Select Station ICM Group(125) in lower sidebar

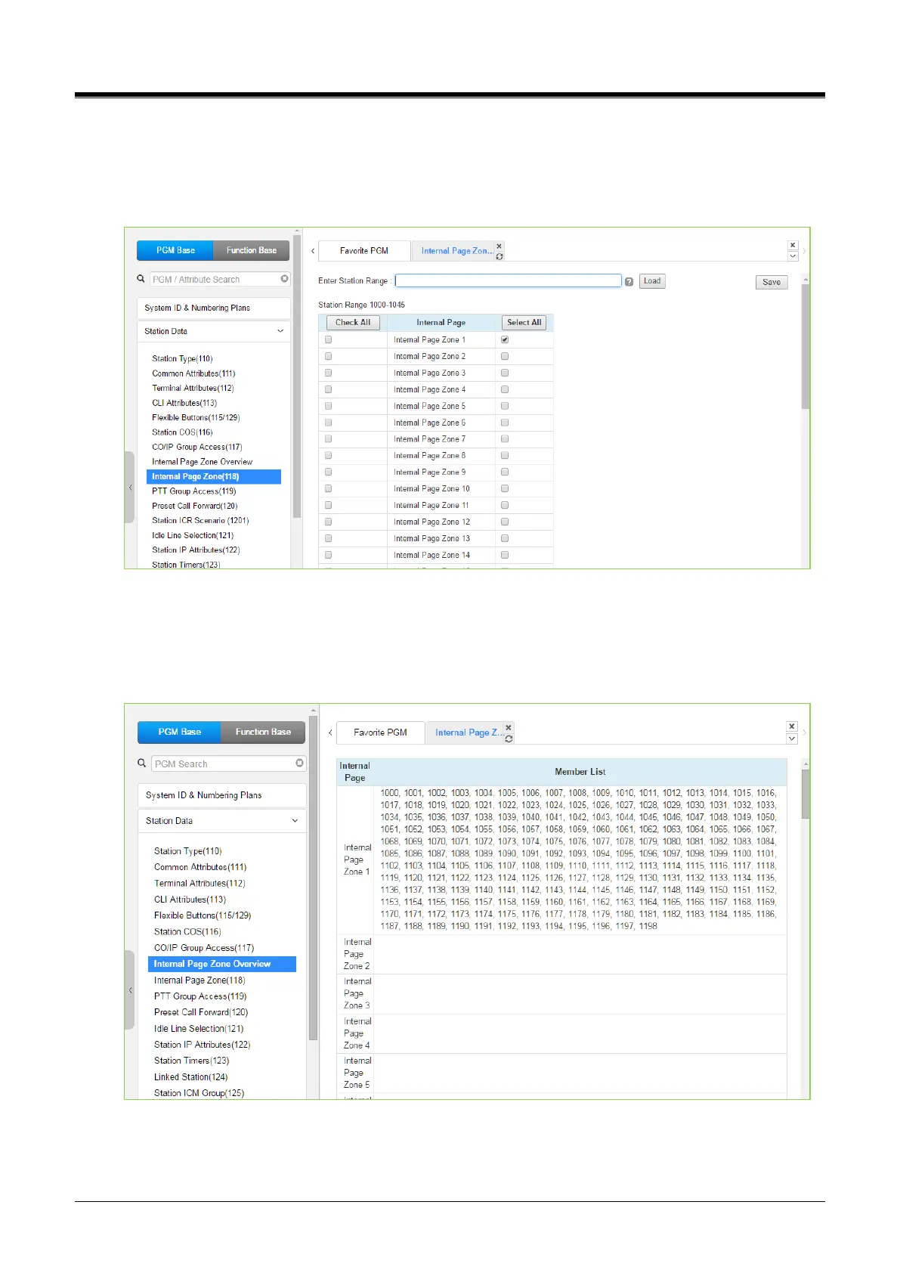click(199, 1093)
